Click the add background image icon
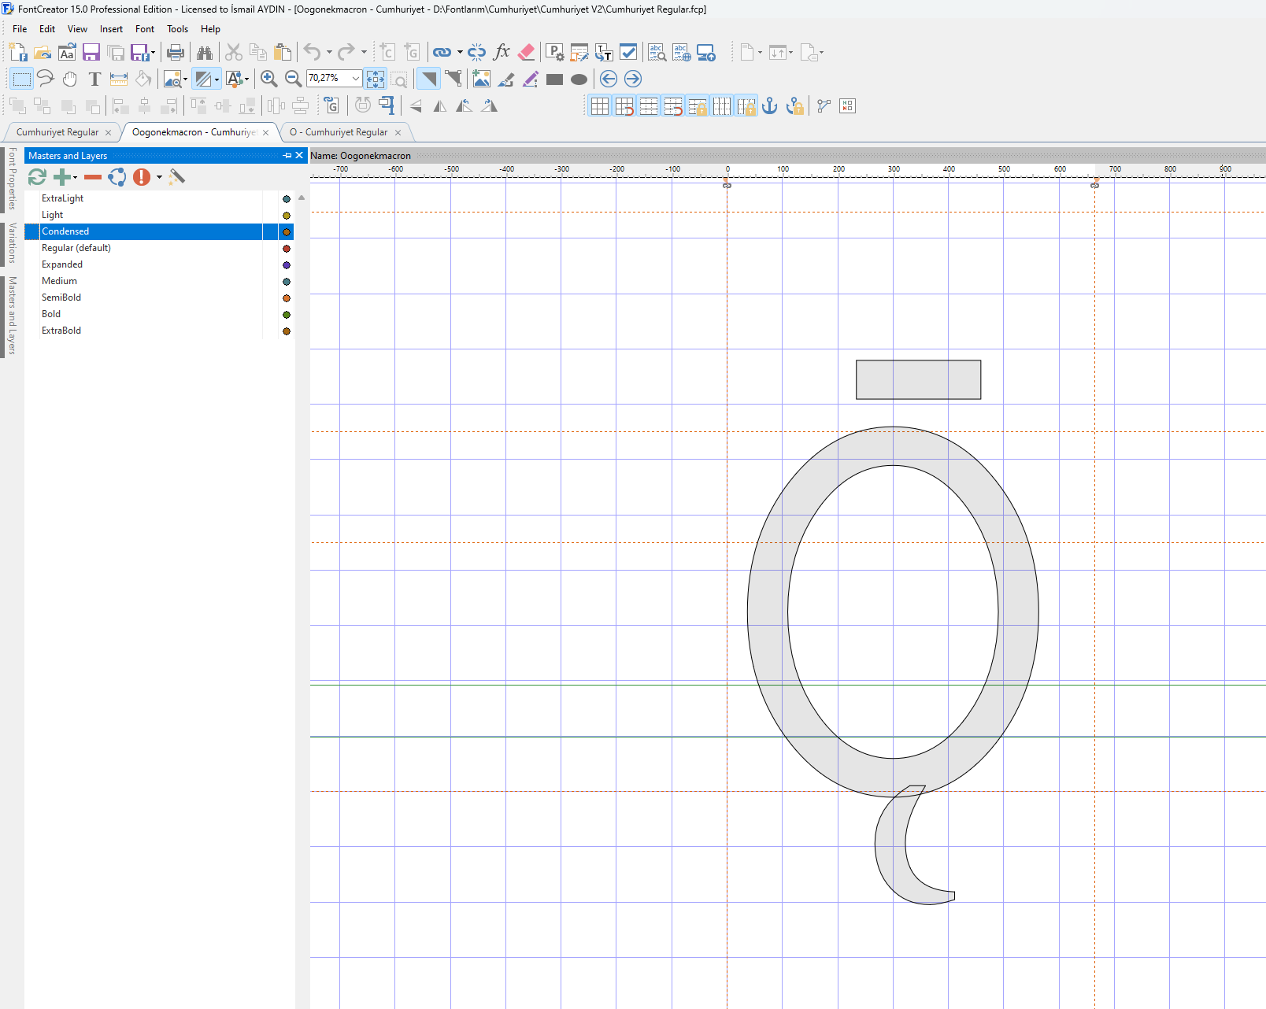The width and height of the screenshot is (1266, 1009). click(482, 79)
